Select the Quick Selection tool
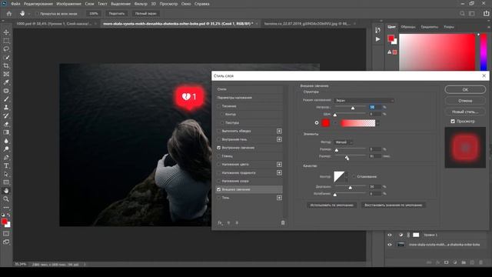Image resolution: width=492 pixels, height=277 pixels. [6, 58]
